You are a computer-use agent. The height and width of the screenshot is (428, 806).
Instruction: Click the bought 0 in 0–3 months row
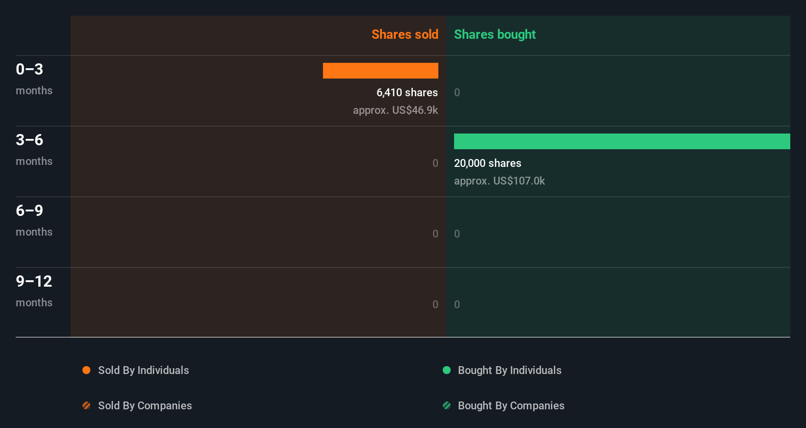pyautogui.click(x=457, y=92)
